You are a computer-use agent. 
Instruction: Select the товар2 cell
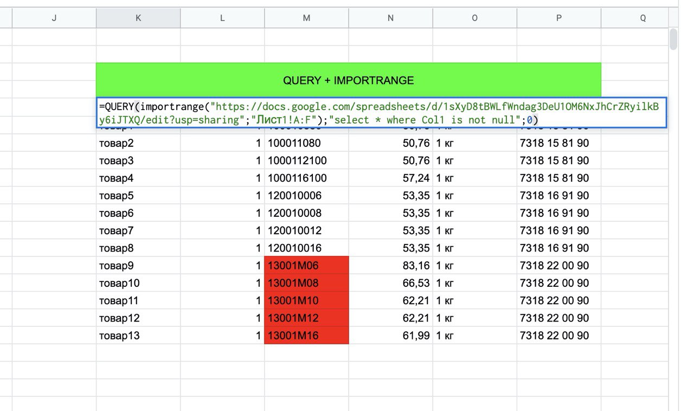coord(138,143)
